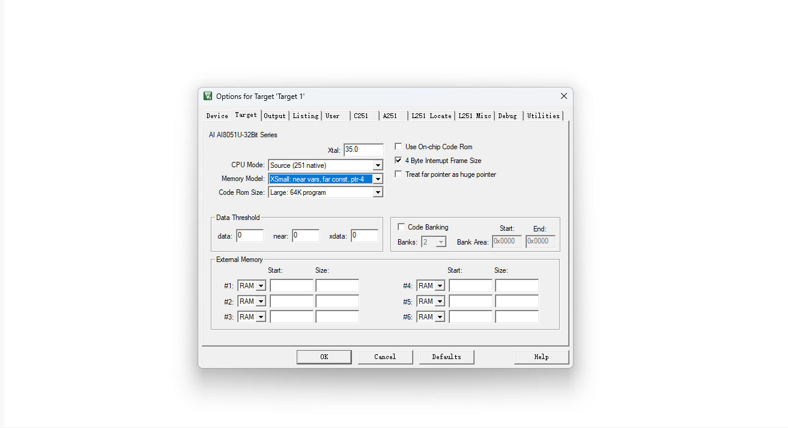Click the #1 memory Start field
The width and height of the screenshot is (788, 428).
pos(291,286)
